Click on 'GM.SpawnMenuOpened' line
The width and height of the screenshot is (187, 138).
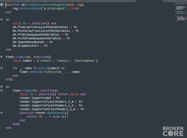(32, 42)
